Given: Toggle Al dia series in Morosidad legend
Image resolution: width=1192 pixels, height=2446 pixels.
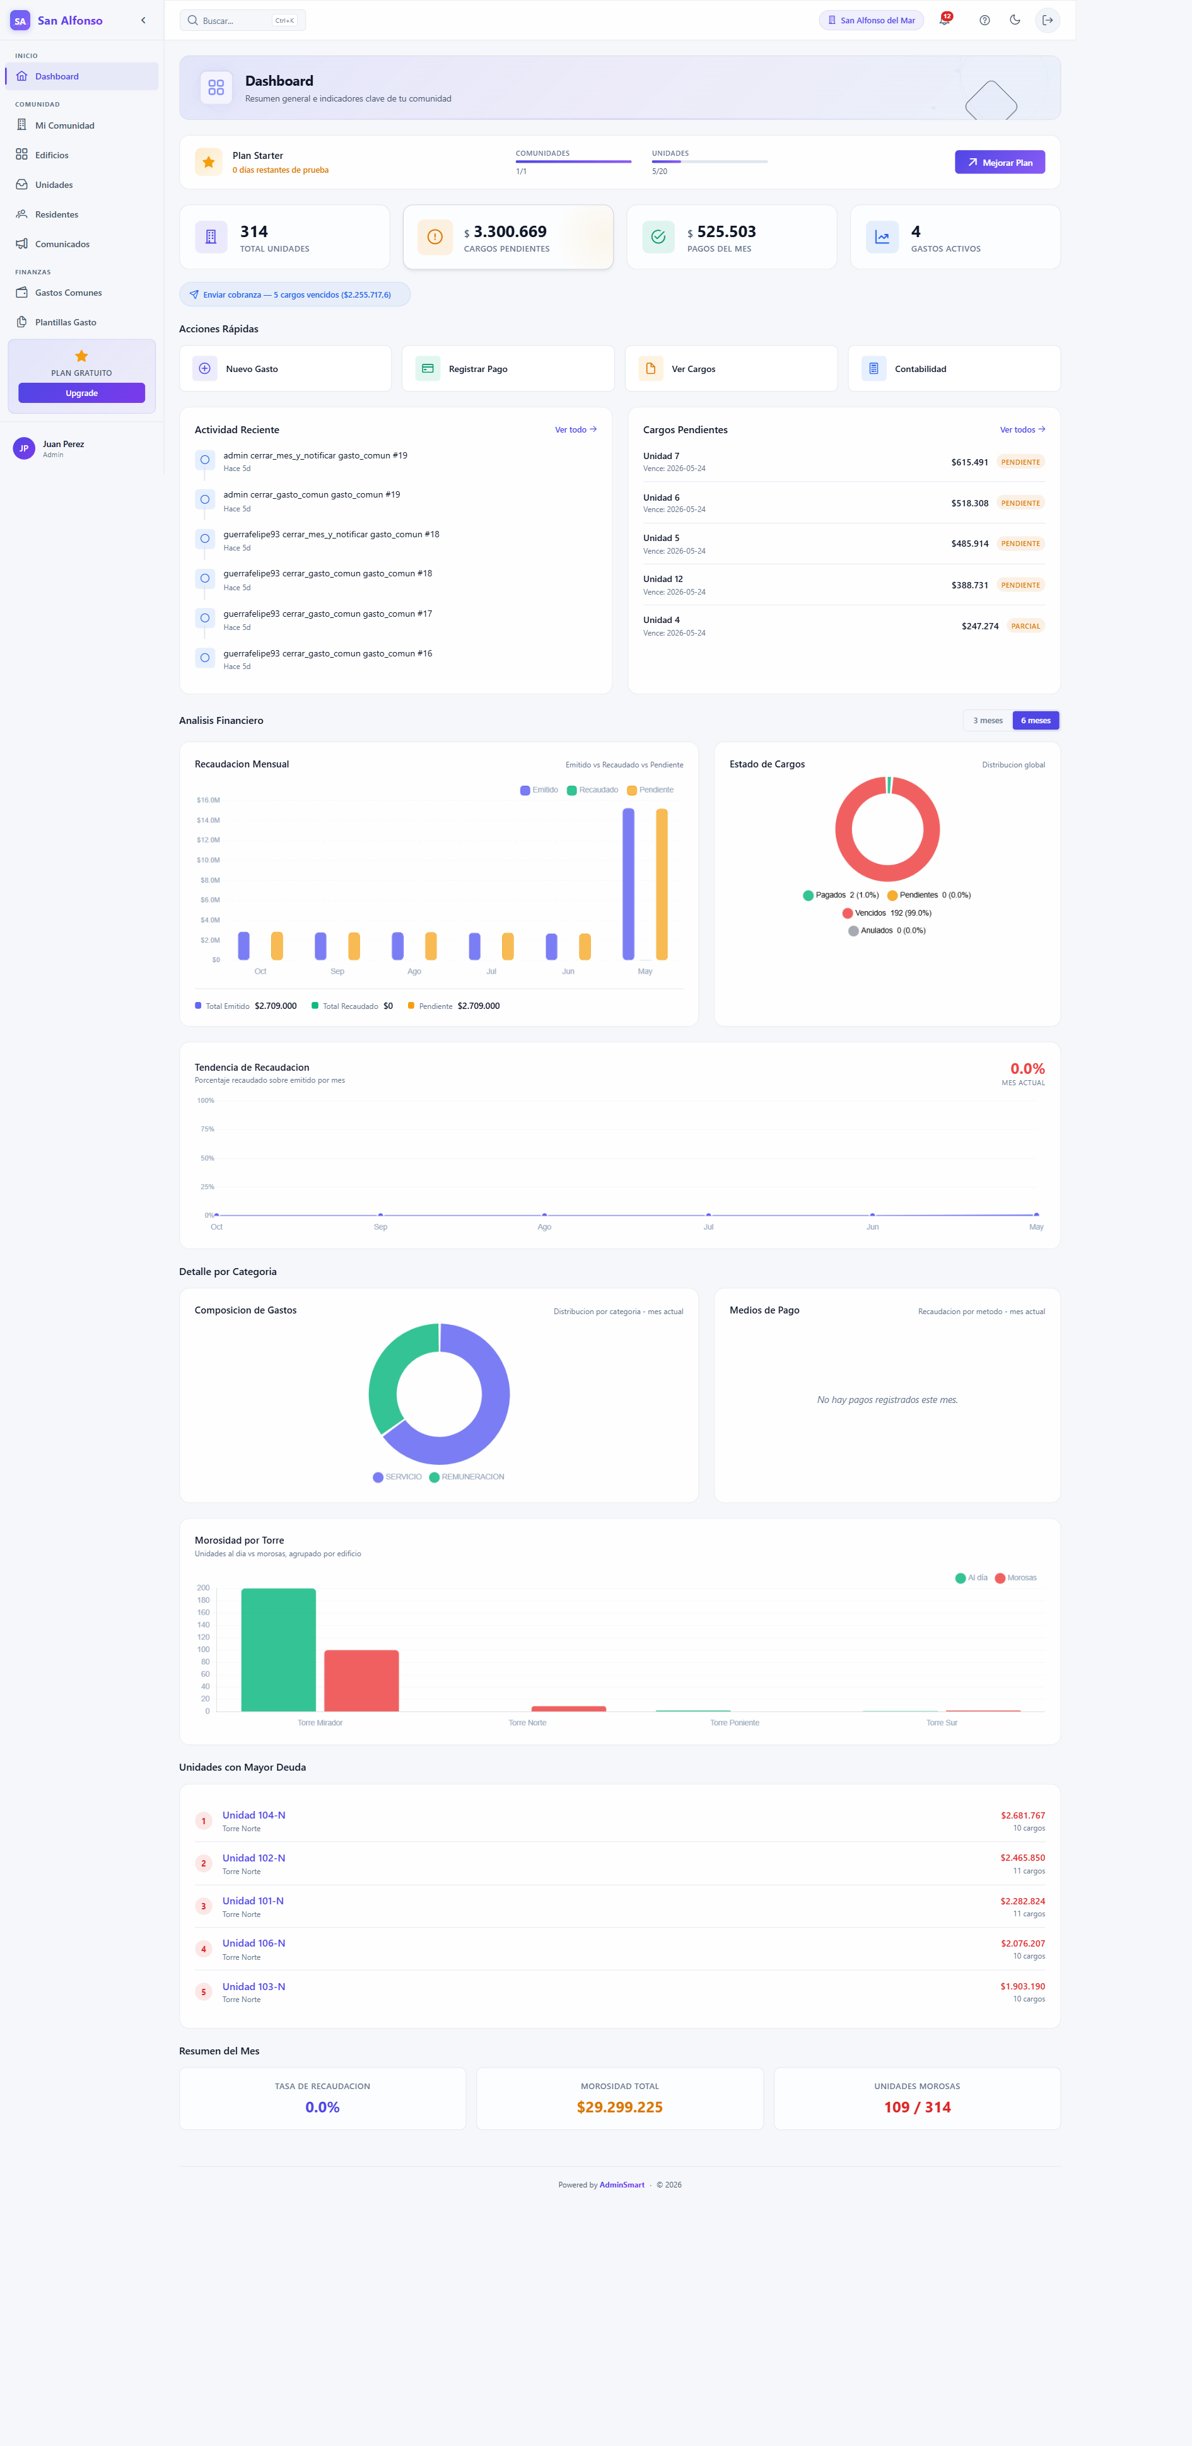Looking at the screenshot, I should pyautogui.click(x=972, y=1577).
